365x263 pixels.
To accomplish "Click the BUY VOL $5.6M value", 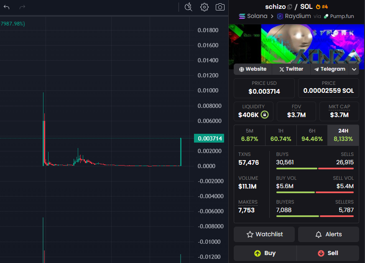I will pyautogui.click(x=285, y=186).
